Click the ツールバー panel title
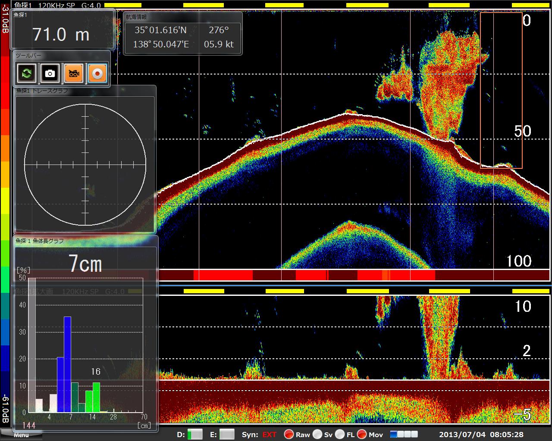 (28, 55)
